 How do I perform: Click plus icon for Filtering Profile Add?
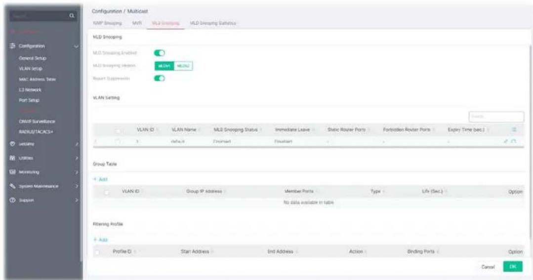95,240
